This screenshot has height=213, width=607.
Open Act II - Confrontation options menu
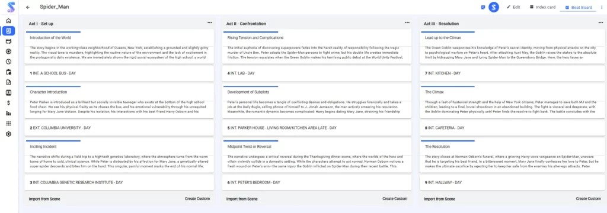click(407, 22)
